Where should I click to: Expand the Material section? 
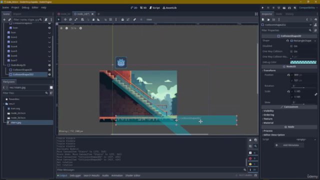coord(268,123)
